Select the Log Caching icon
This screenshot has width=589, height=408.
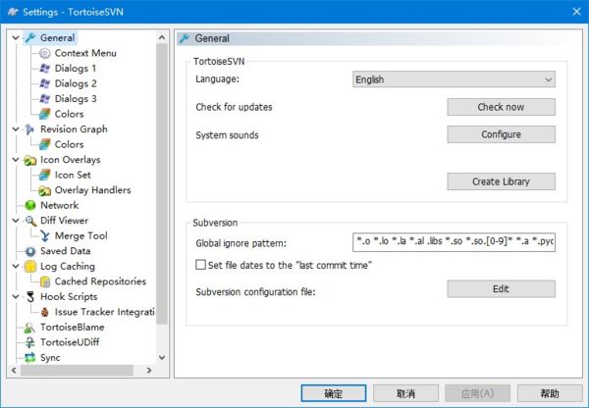tap(30, 266)
